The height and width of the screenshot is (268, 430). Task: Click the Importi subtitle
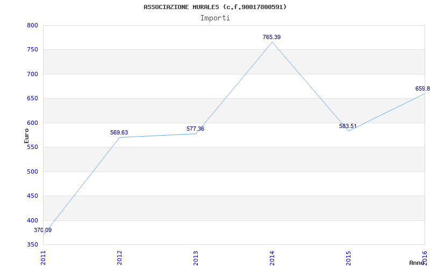215,18
